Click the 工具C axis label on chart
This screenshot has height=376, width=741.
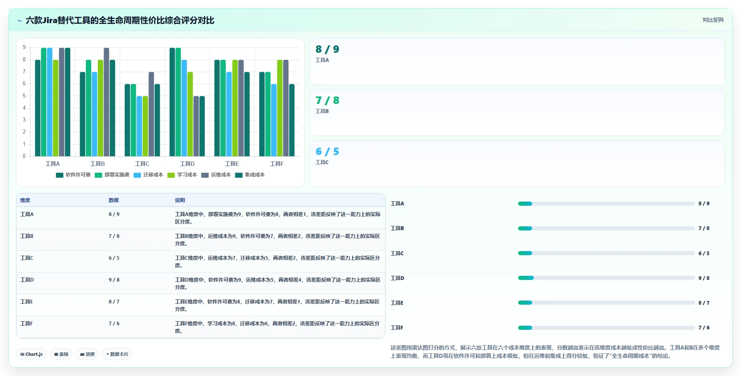pyautogui.click(x=142, y=164)
